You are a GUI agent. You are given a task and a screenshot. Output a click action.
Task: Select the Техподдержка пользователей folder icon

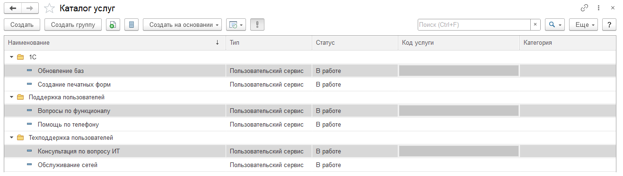pos(20,138)
